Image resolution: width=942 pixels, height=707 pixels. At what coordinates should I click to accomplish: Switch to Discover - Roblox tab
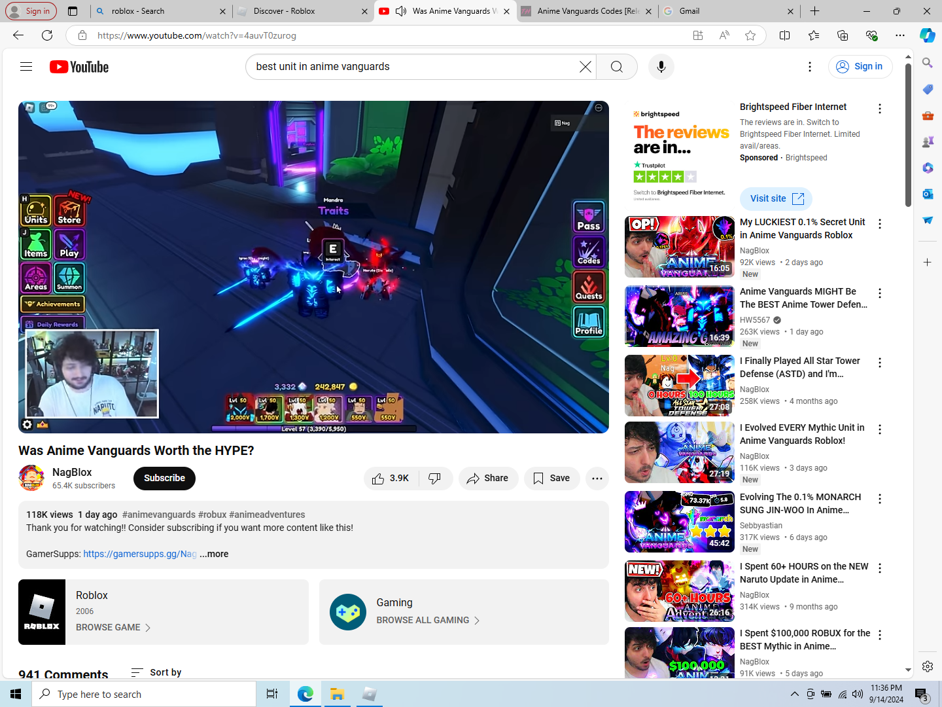[x=302, y=11]
